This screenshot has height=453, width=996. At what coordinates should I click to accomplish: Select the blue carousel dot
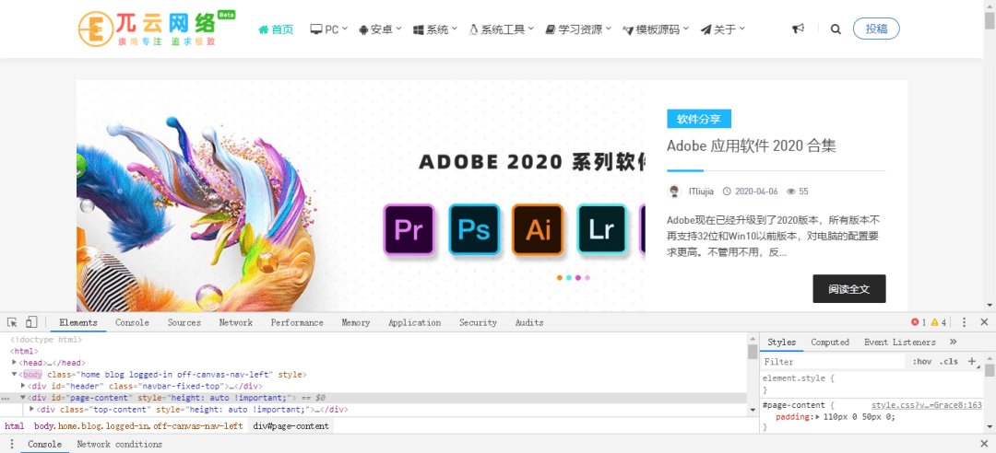tap(568, 277)
